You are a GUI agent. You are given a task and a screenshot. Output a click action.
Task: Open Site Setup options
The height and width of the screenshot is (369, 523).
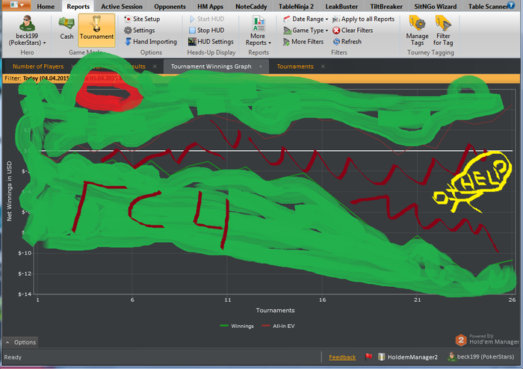coord(142,19)
